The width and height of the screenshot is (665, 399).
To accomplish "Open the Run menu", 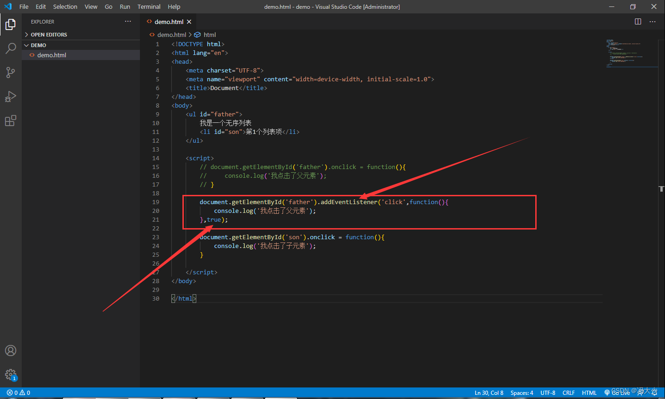I will pos(125,6).
